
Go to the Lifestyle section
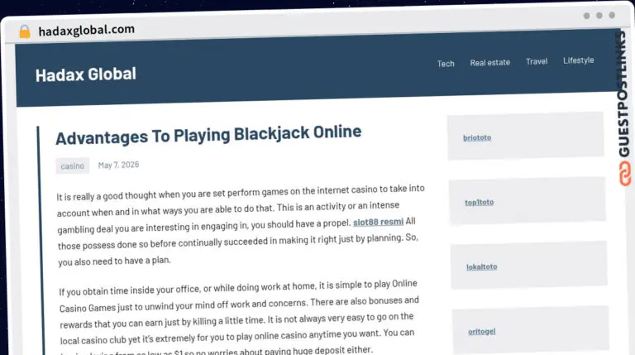point(578,60)
